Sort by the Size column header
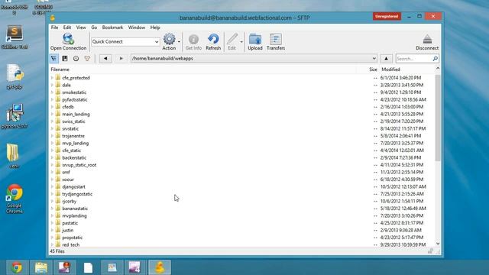 pyautogui.click(x=373, y=70)
